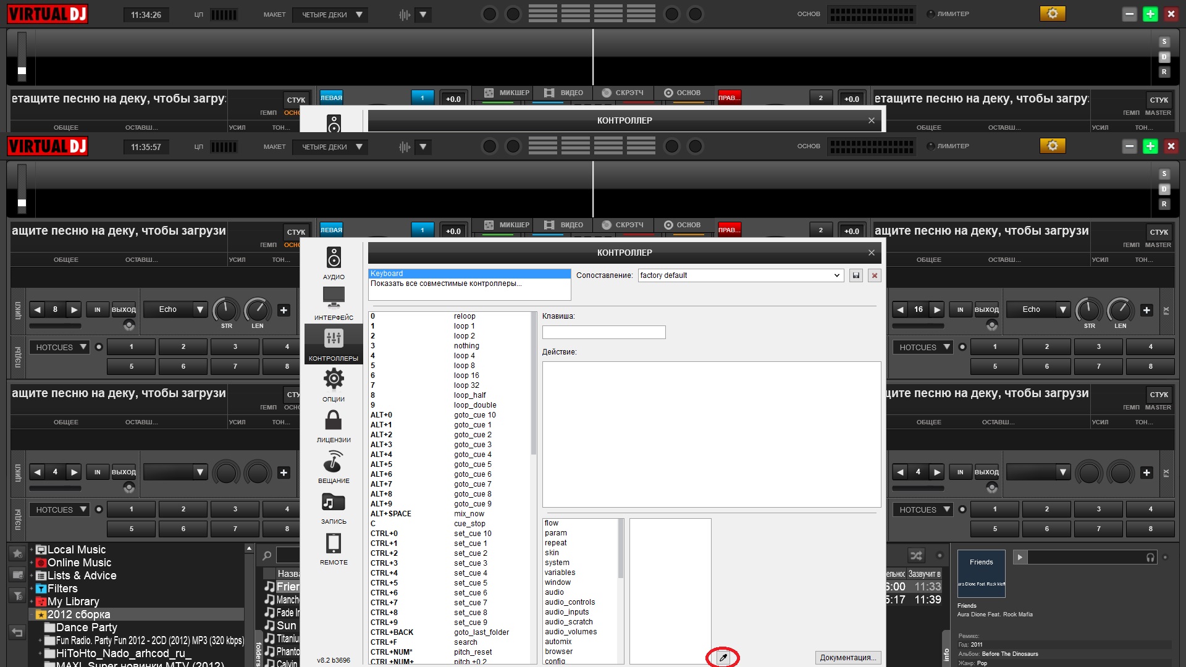Toggle the pad record dot on the loop-16 deck
Viewport: 1186px width, 667px height.
pos(962,347)
